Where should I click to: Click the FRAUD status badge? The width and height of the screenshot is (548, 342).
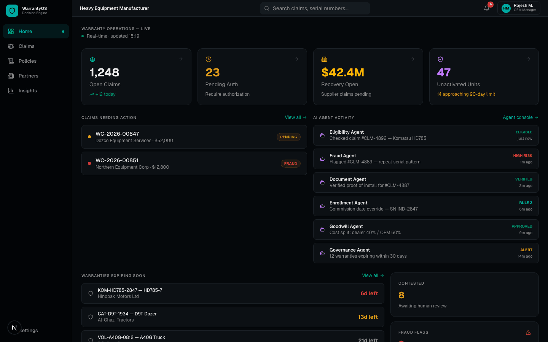click(x=291, y=164)
